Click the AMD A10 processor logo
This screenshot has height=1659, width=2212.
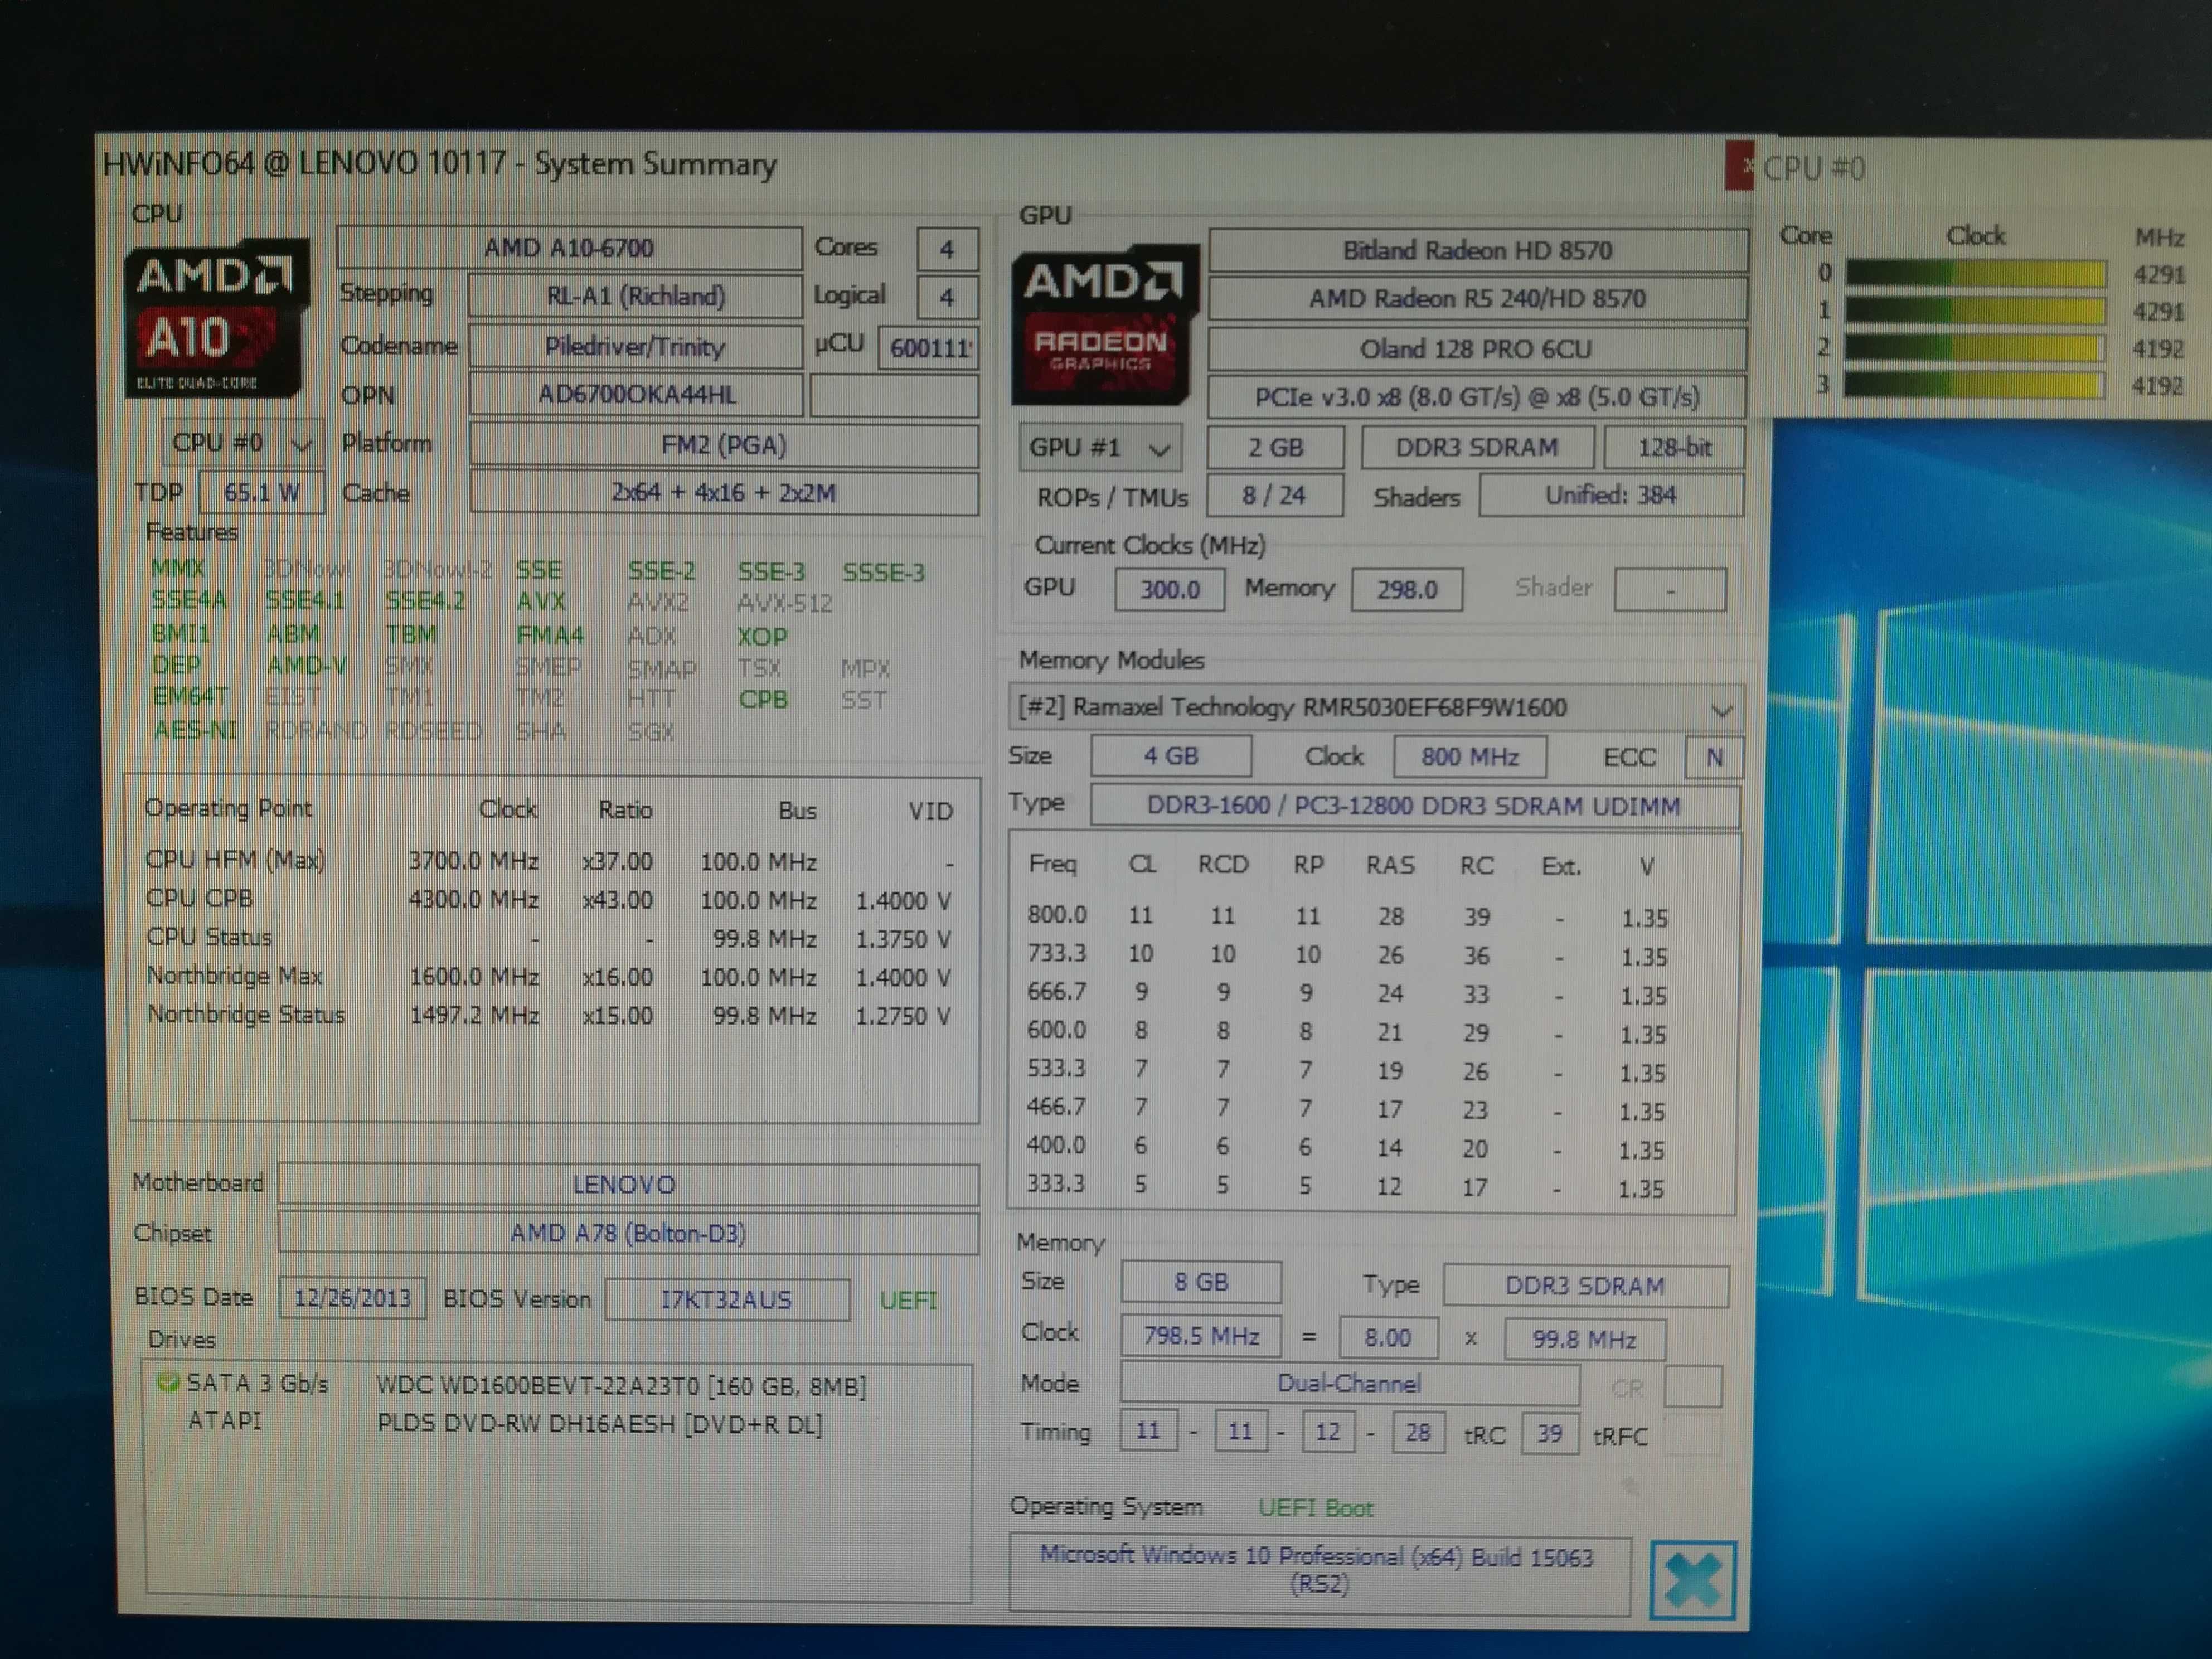[x=216, y=319]
